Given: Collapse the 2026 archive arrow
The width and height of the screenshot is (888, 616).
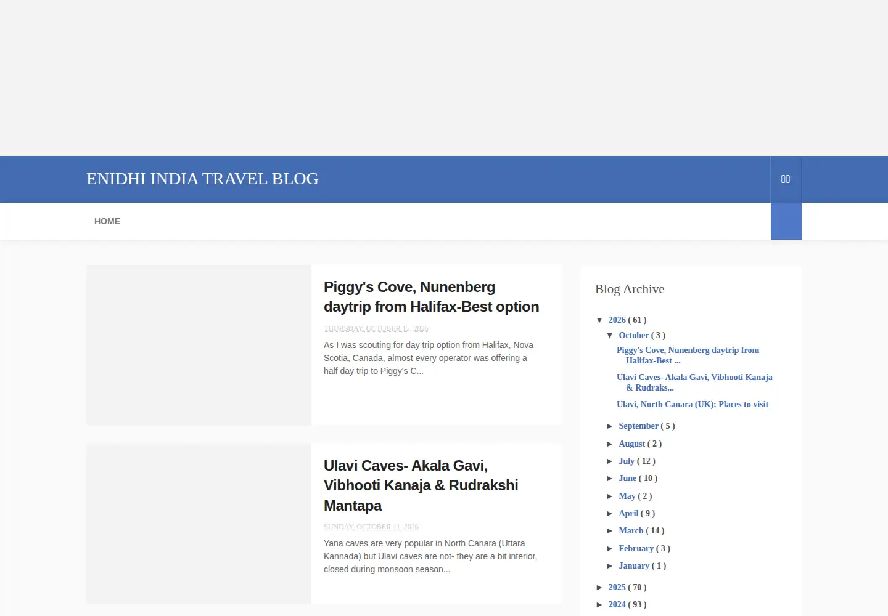Looking at the screenshot, I should click(600, 320).
